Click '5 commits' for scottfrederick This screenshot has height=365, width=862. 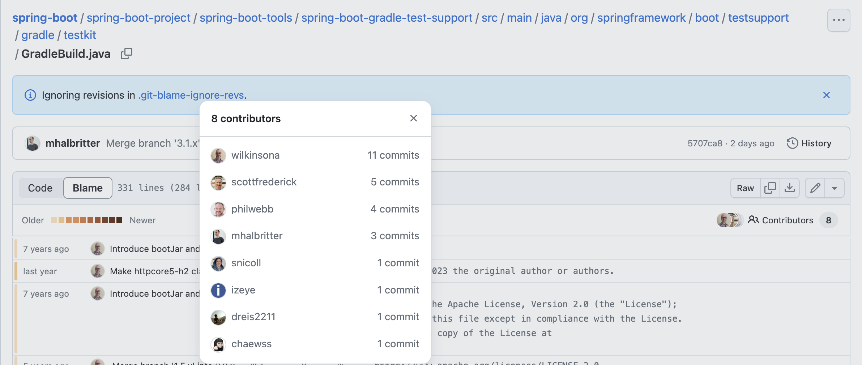click(395, 182)
